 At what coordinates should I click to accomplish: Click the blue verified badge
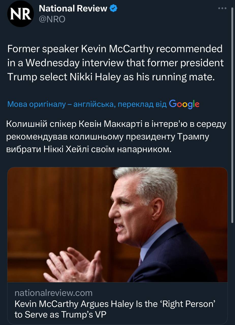113,9
